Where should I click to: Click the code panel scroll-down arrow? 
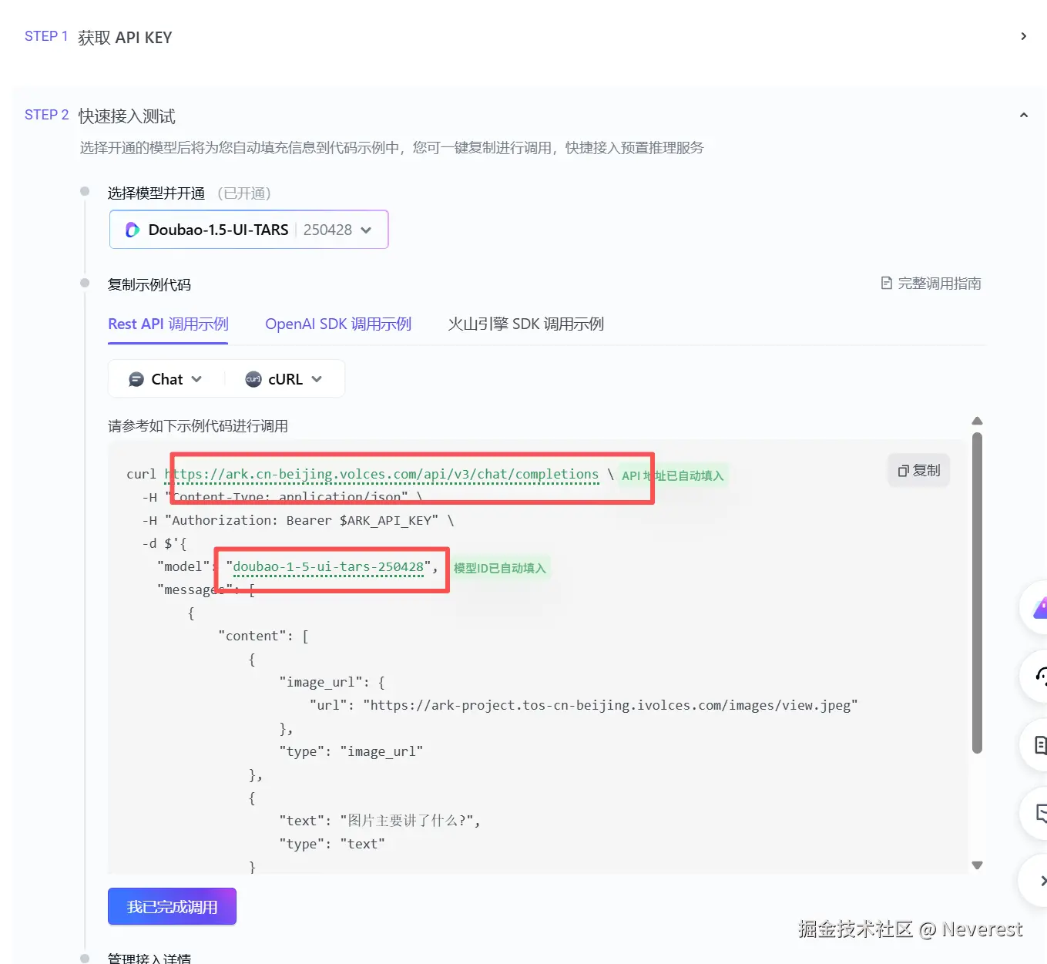pyautogui.click(x=977, y=865)
